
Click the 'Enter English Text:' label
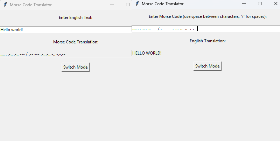[76, 17]
